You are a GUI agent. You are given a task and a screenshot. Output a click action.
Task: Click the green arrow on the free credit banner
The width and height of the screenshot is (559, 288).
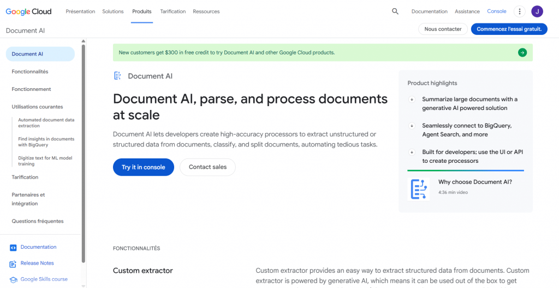pyautogui.click(x=522, y=53)
